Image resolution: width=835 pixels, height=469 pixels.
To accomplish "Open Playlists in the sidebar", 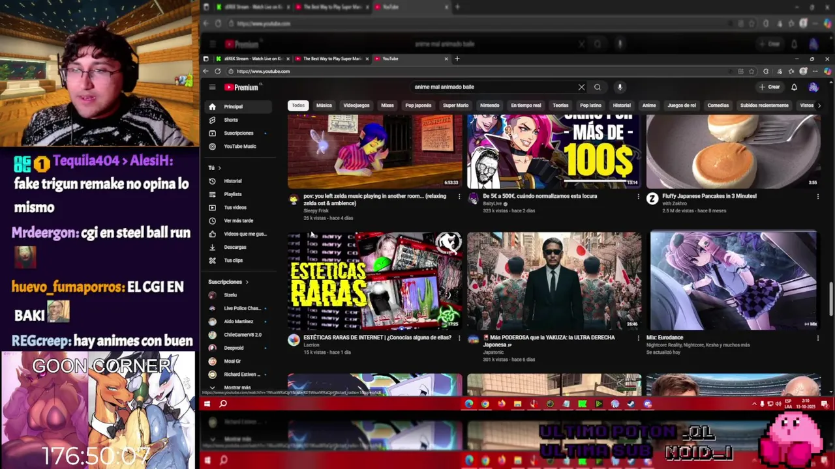I will [x=237, y=194].
